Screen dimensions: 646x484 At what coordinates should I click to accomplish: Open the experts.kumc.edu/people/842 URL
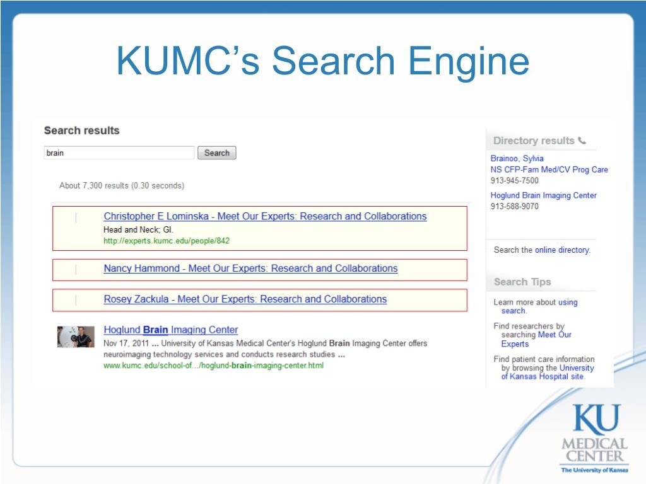(167, 241)
